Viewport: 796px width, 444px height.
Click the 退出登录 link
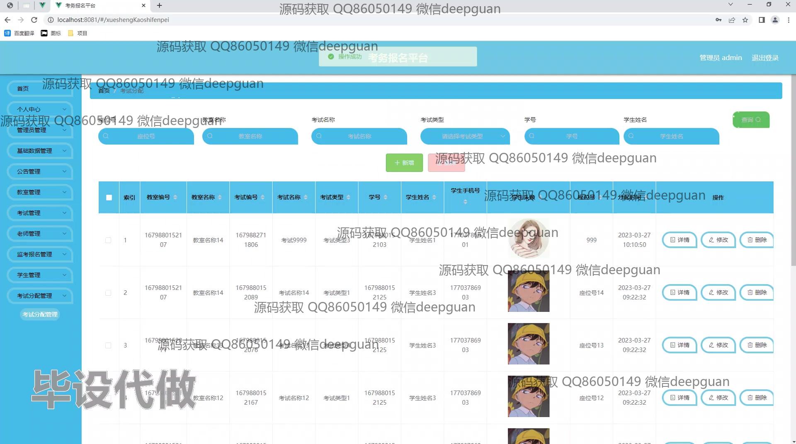tap(765, 58)
